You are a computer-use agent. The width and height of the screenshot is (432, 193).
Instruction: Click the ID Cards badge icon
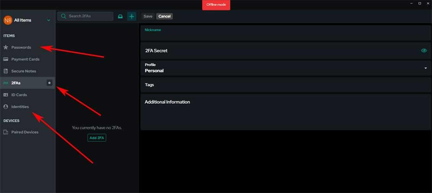[x=6, y=95]
